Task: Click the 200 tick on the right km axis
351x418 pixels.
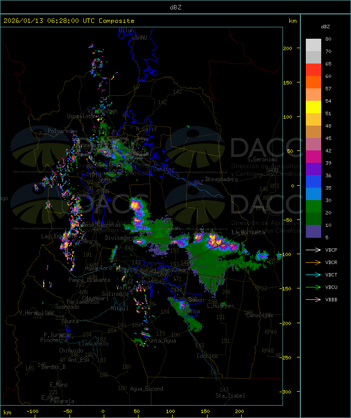Action: point(287,48)
